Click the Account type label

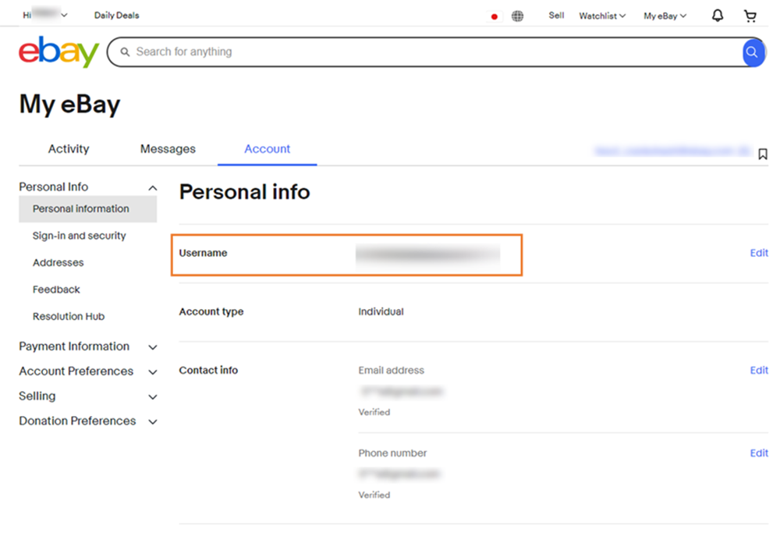[x=211, y=311]
